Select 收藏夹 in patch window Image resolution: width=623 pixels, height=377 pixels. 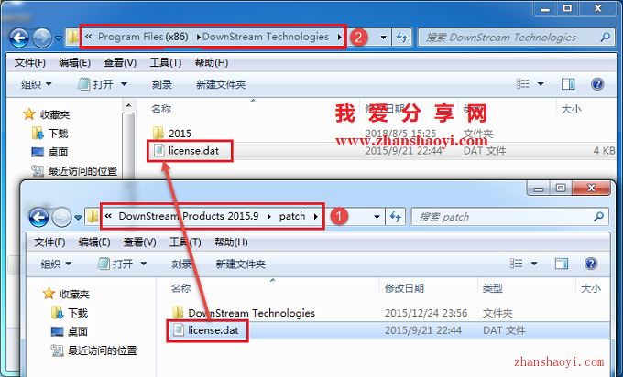(66, 294)
